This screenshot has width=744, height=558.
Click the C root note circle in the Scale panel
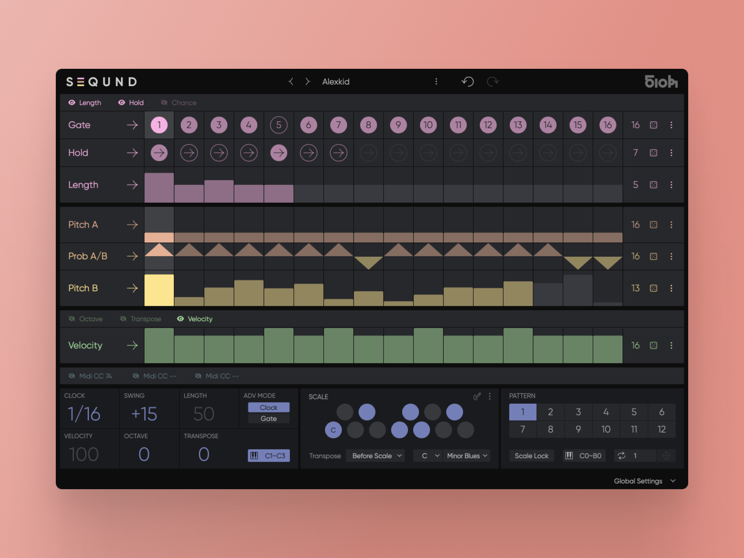point(333,430)
